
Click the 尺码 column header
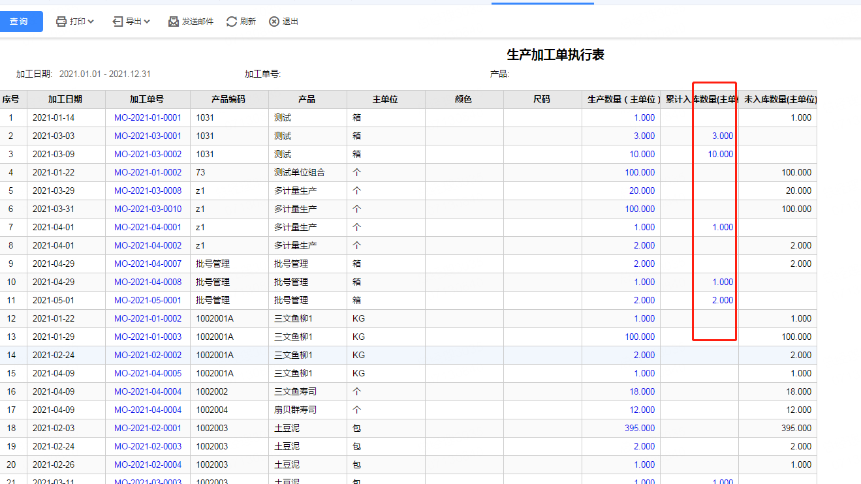point(542,100)
